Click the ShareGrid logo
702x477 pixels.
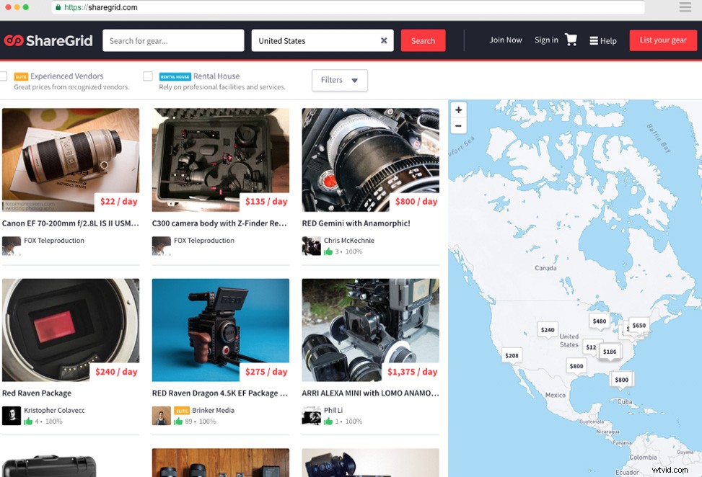click(x=48, y=40)
